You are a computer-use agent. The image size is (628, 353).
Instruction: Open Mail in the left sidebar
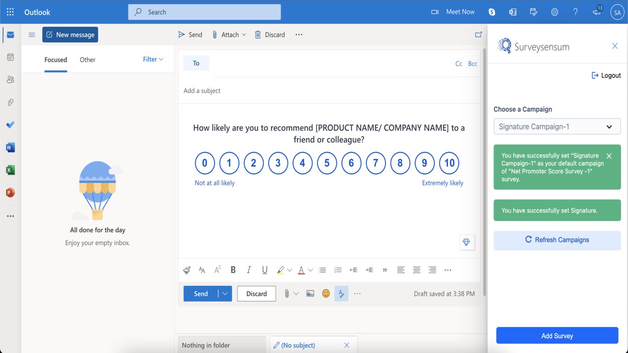tap(10, 35)
